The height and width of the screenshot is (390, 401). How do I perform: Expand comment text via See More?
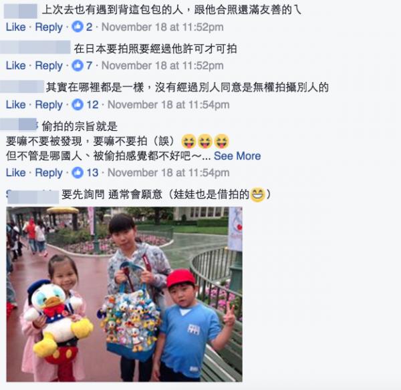coord(237,156)
